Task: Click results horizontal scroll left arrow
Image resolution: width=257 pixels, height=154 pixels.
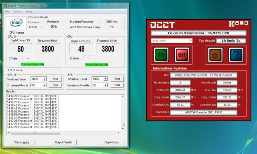Action: [x=8, y=133]
